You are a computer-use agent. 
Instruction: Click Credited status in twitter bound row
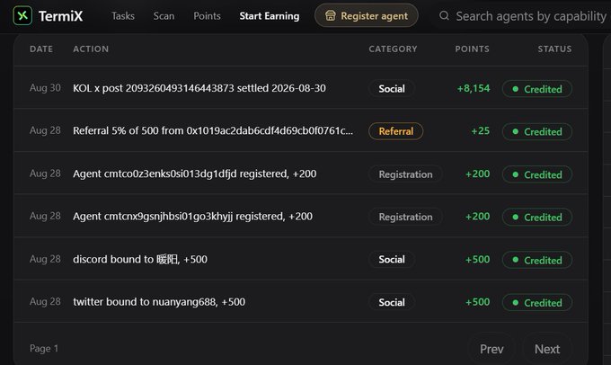coord(537,303)
